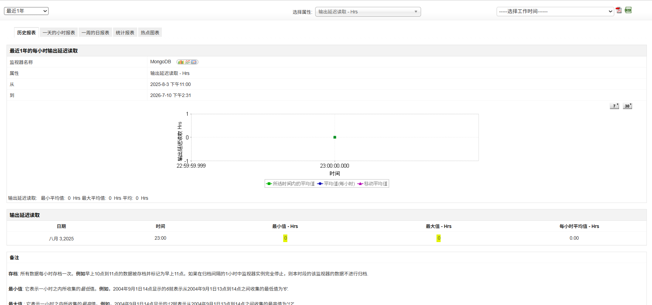Click the 23:00 time cell
652x305 pixels.
click(x=160, y=238)
